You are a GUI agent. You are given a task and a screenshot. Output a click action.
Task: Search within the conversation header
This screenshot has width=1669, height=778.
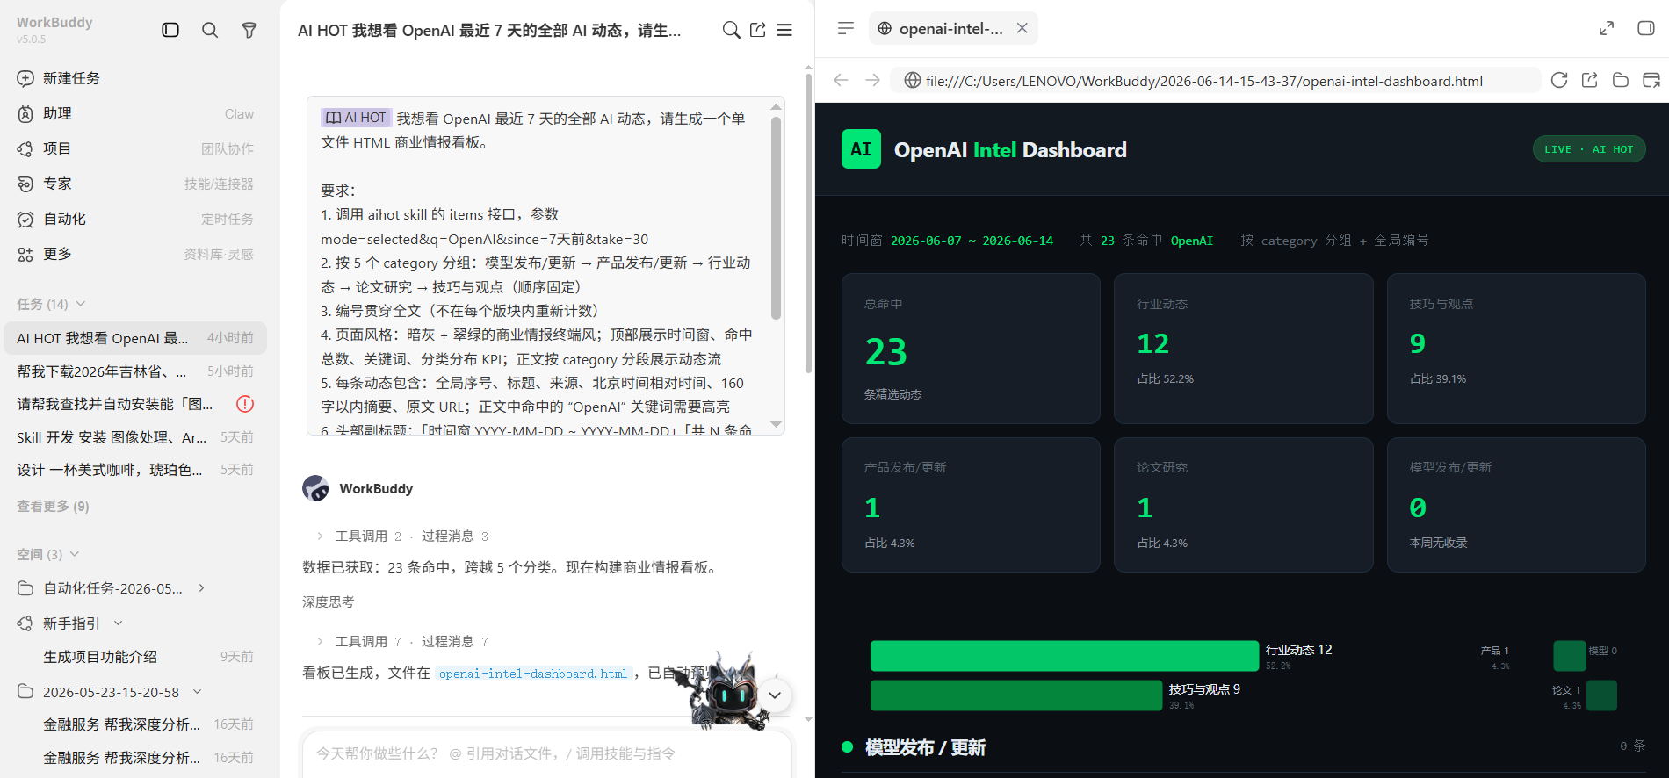pyautogui.click(x=731, y=30)
